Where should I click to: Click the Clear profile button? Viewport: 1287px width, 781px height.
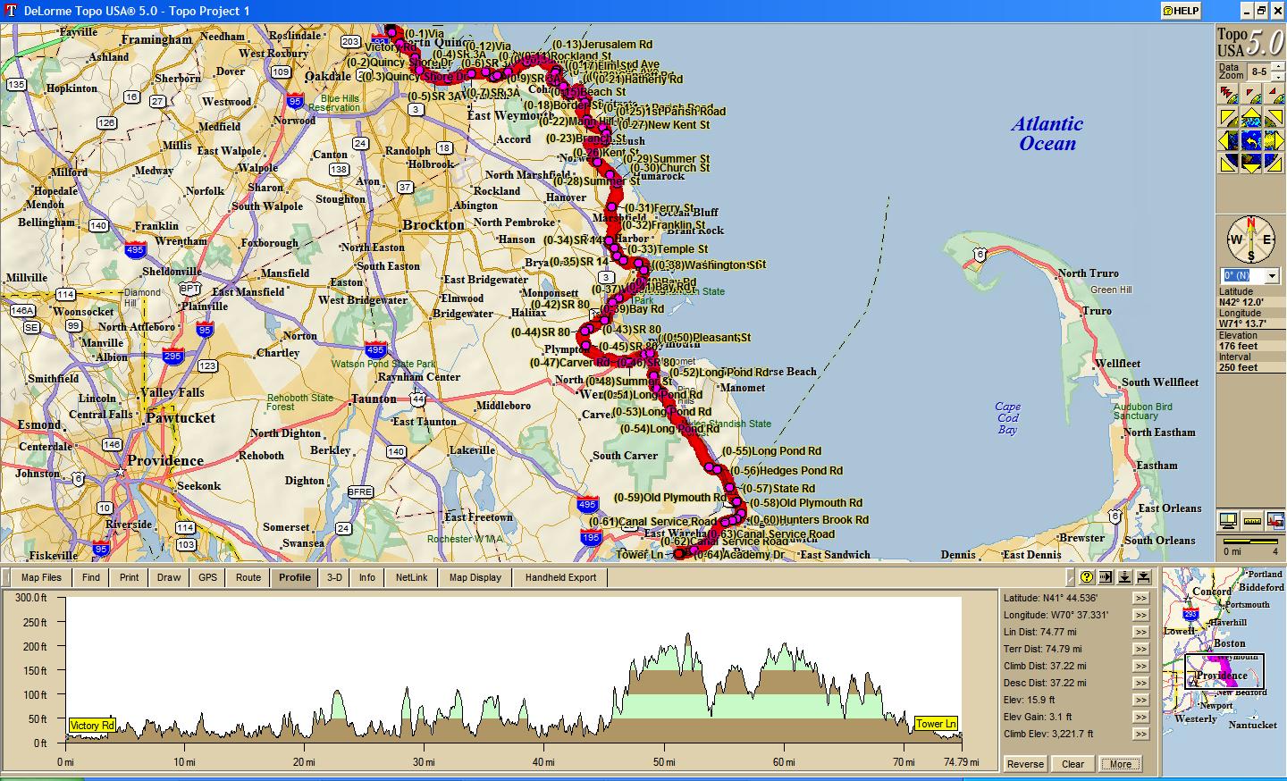click(x=1072, y=764)
